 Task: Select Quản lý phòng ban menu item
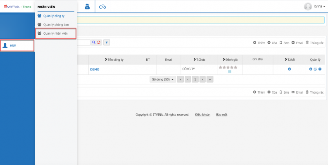(x=56, y=25)
